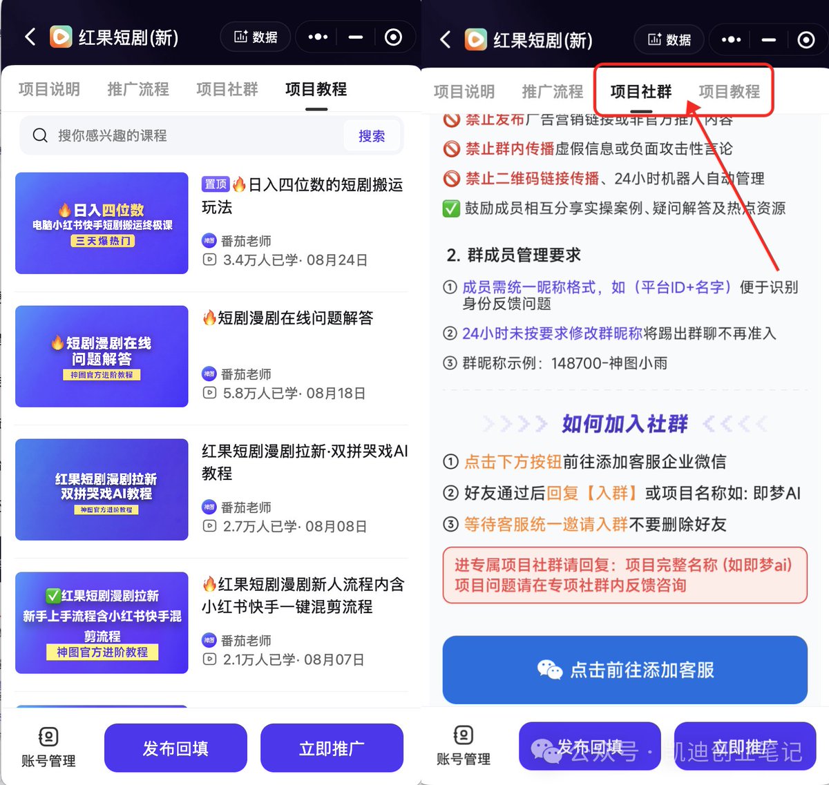The image size is (829, 785).
Task: Tap play icon beside 2.7万人已学
Action: [x=209, y=526]
